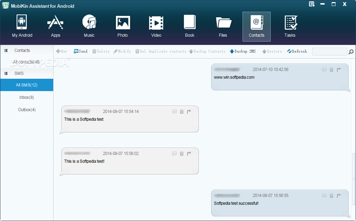Click the message text www.win.softpedia.com

tap(234, 77)
